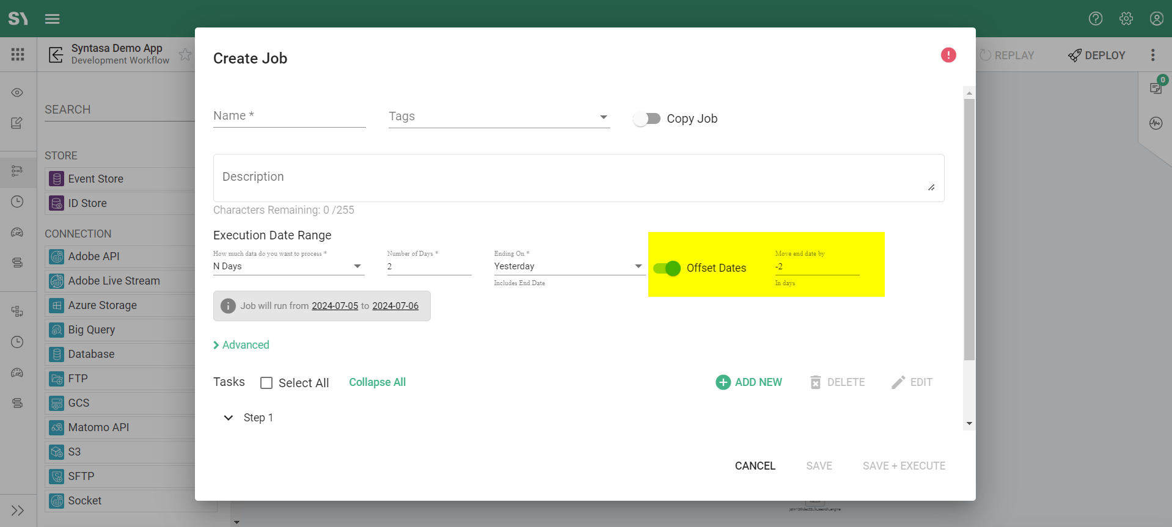Expand the Advanced section
Image resolution: width=1172 pixels, height=527 pixels.
pyautogui.click(x=241, y=345)
